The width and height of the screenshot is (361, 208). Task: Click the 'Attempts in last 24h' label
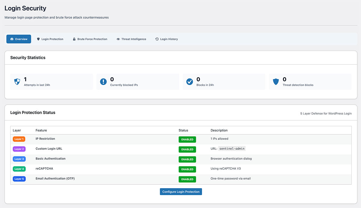point(37,85)
